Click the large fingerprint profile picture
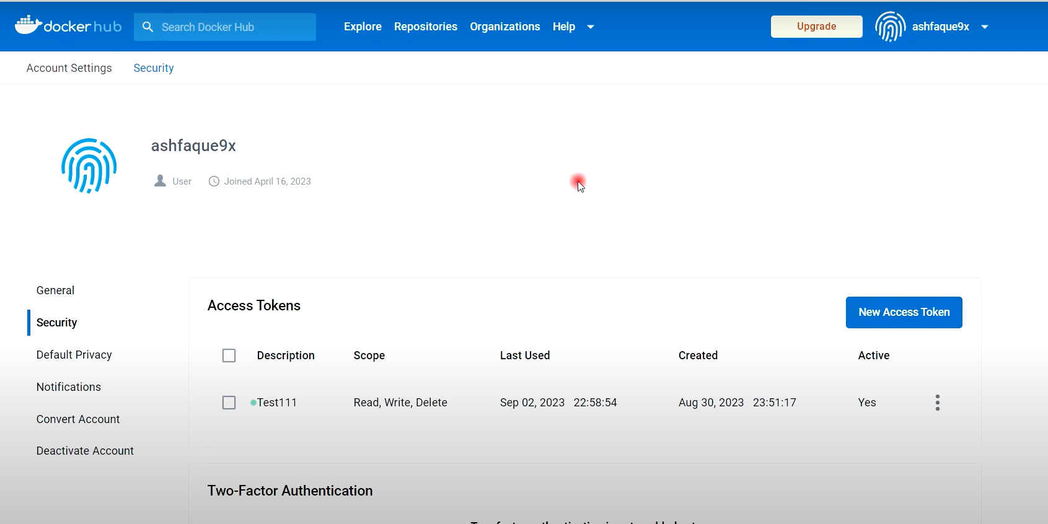Image resolution: width=1048 pixels, height=524 pixels. (x=89, y=166)
